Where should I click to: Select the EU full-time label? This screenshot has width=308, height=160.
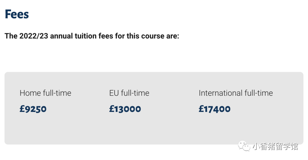tap(129, 93)
